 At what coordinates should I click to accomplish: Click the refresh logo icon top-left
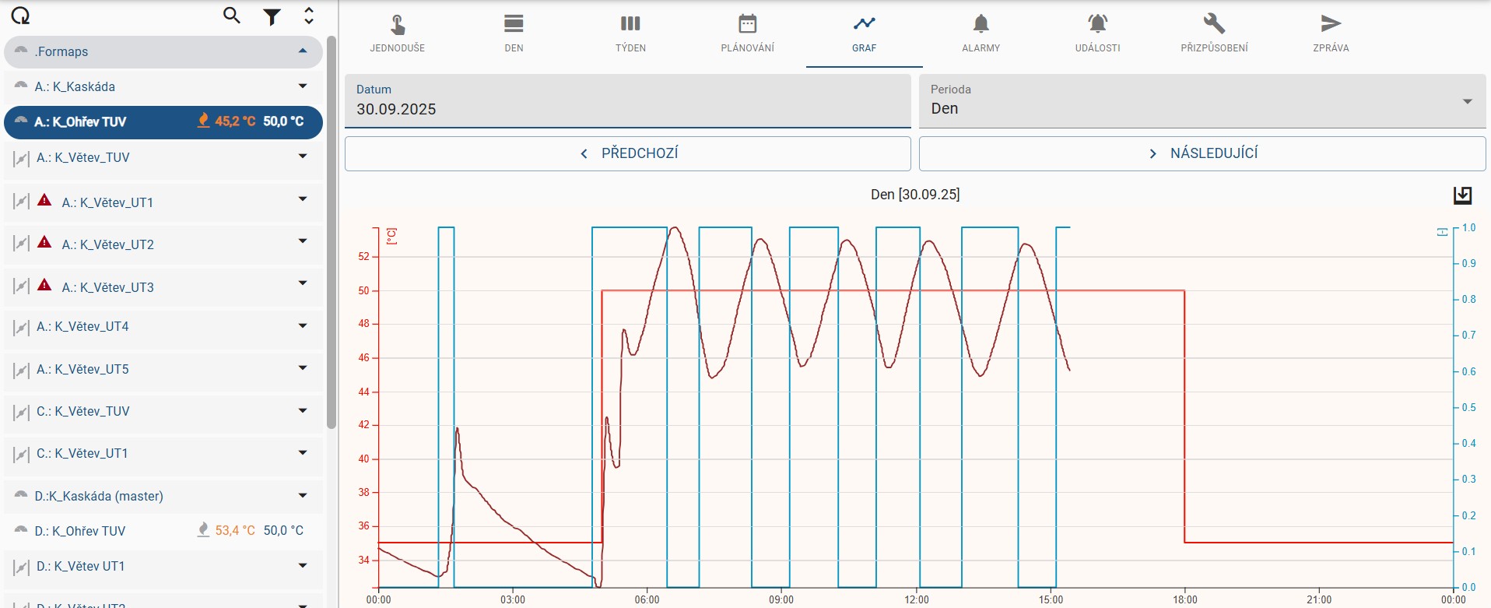[20, 16]
